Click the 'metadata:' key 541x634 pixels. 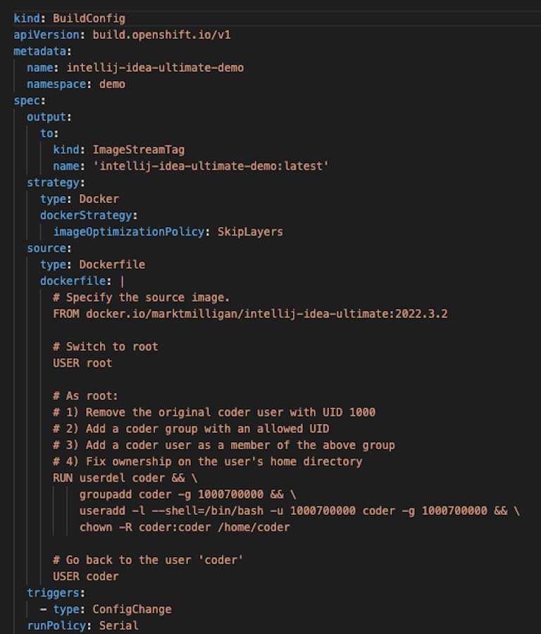[x=42, y=51]
